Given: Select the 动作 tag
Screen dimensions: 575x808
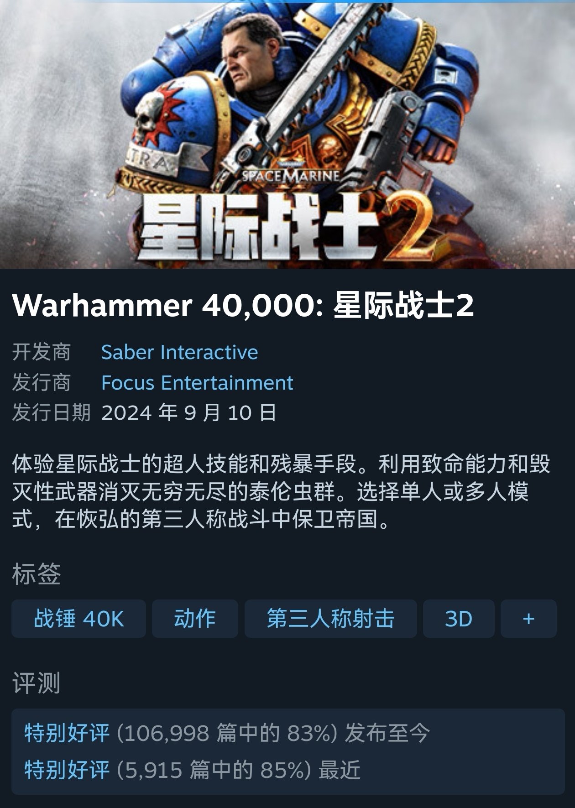Looking at the screenshot, I should [195, 619].
